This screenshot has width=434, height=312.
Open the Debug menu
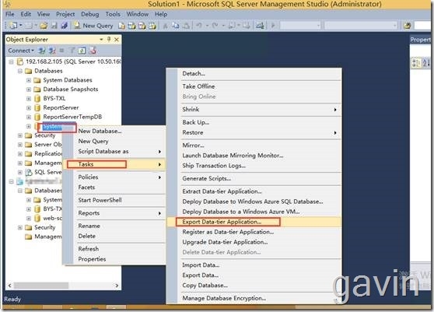pyautogui.click(x=89, y=14)
